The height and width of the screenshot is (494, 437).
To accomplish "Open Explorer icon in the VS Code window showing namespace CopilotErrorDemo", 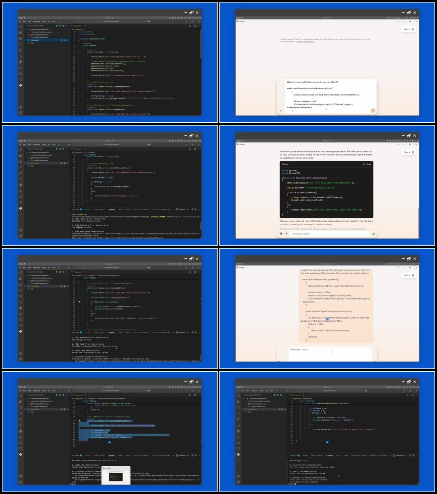I will click(x=21, y=27).
